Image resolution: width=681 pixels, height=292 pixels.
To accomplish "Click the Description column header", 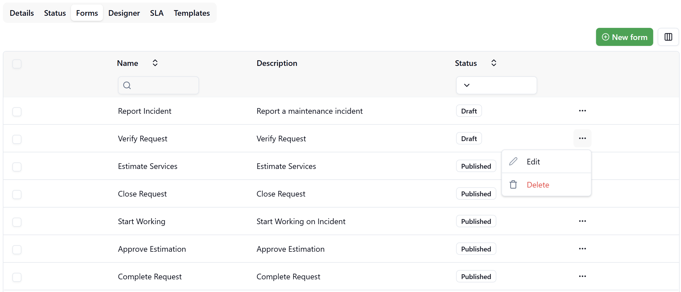I will (277, 63).
